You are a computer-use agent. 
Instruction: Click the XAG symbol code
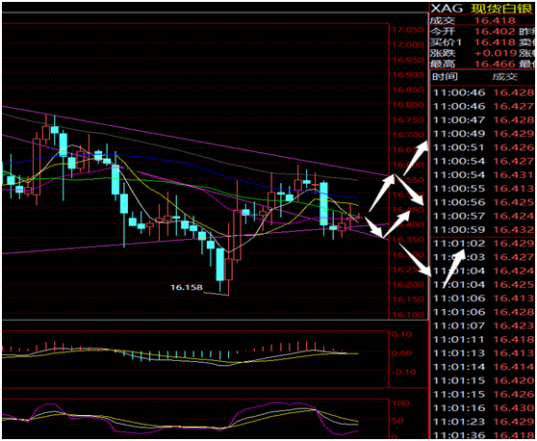(x=447, y=8)
